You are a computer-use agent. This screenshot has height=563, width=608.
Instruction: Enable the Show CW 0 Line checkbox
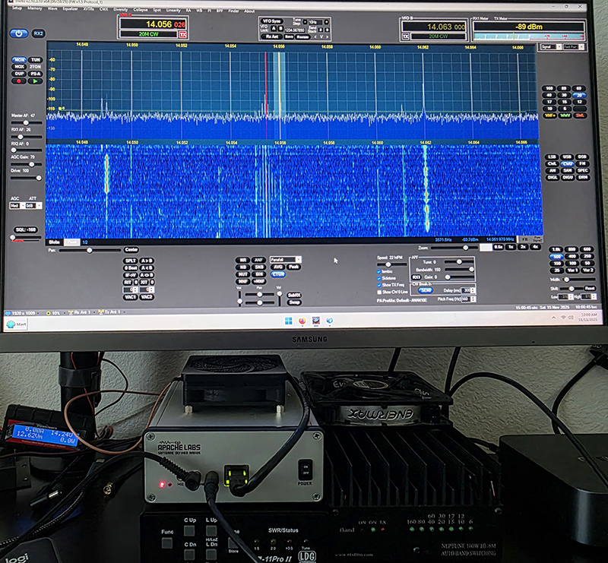(380, 292)
